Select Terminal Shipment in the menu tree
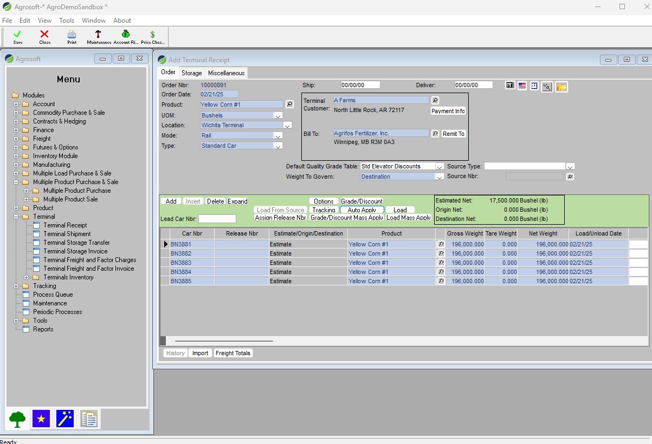 [x=67, y=234]
